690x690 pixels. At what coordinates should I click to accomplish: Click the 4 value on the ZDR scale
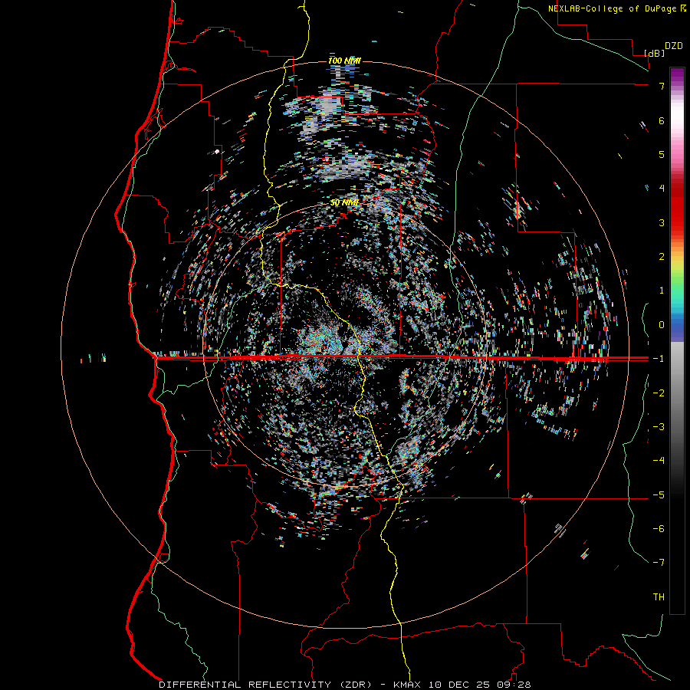pos(662,189)
